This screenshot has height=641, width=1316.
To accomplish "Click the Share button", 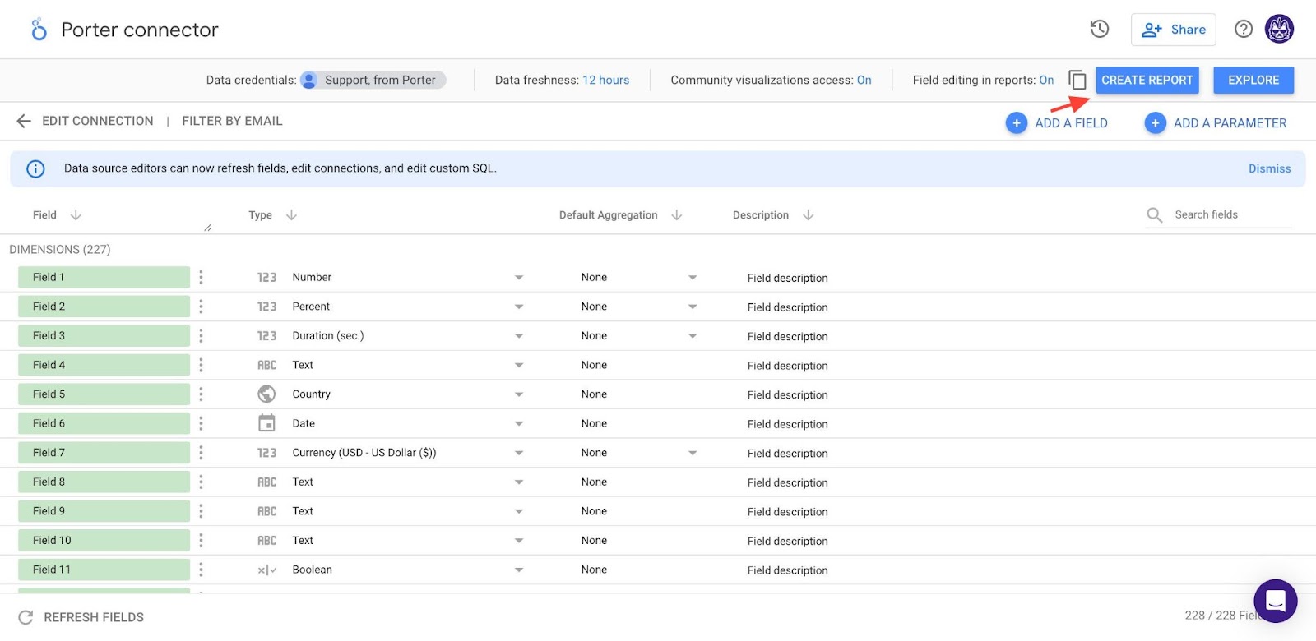I will (x=1174, y=30).
